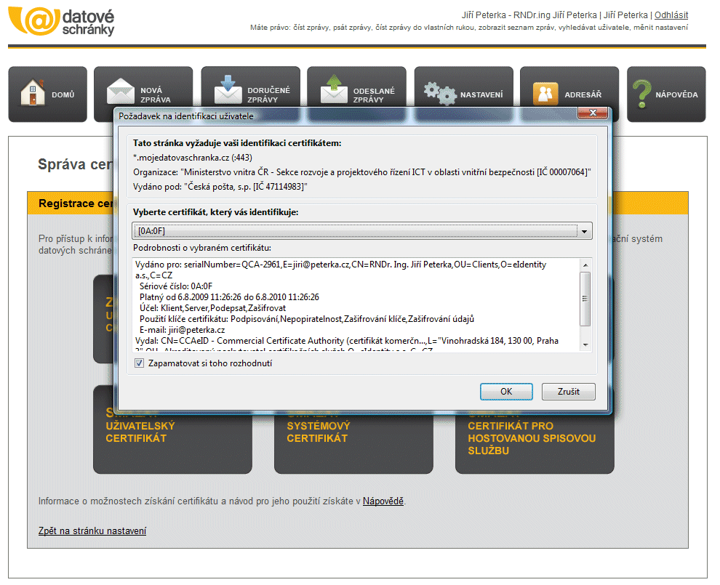720x585 pixels.
Task: Click scroll up arrow in certificate details
Action: coord(585,265)
